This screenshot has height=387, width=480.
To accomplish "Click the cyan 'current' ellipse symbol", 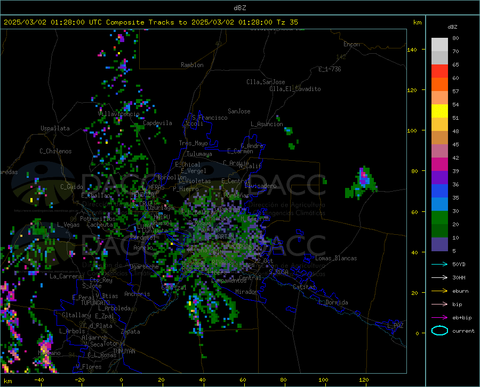I will point(439,331).
